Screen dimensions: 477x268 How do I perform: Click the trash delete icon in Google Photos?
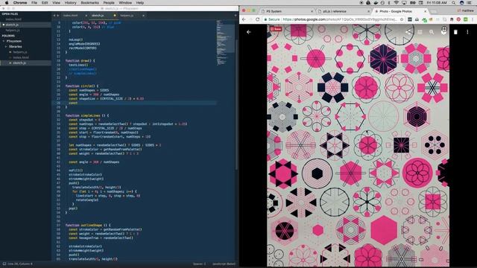pyautogui.click(x=455, y=32)
